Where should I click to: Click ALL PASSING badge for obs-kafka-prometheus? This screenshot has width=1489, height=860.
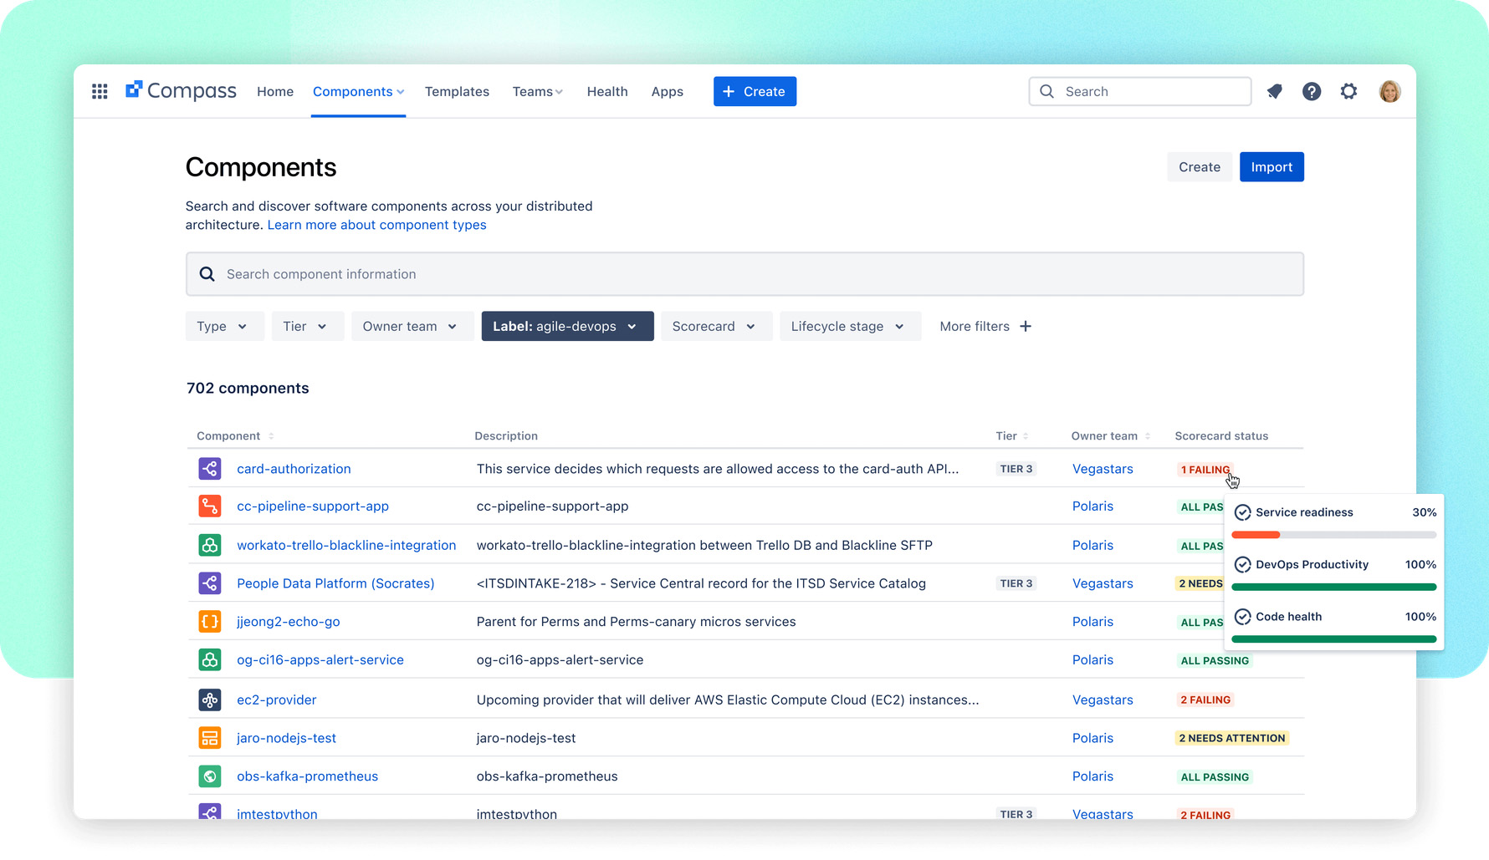pyautogui.click(x=1215, y=776)
